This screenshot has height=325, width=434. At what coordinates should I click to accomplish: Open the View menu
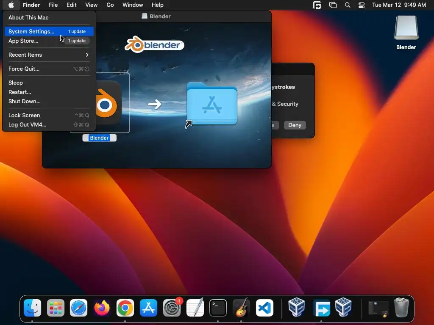pos(92,5)
